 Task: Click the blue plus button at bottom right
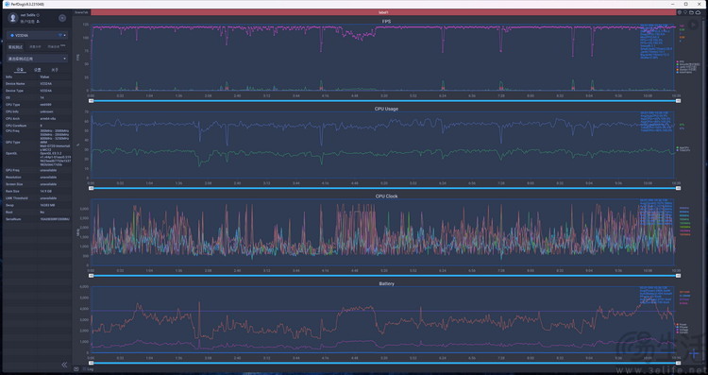(694, 354)
